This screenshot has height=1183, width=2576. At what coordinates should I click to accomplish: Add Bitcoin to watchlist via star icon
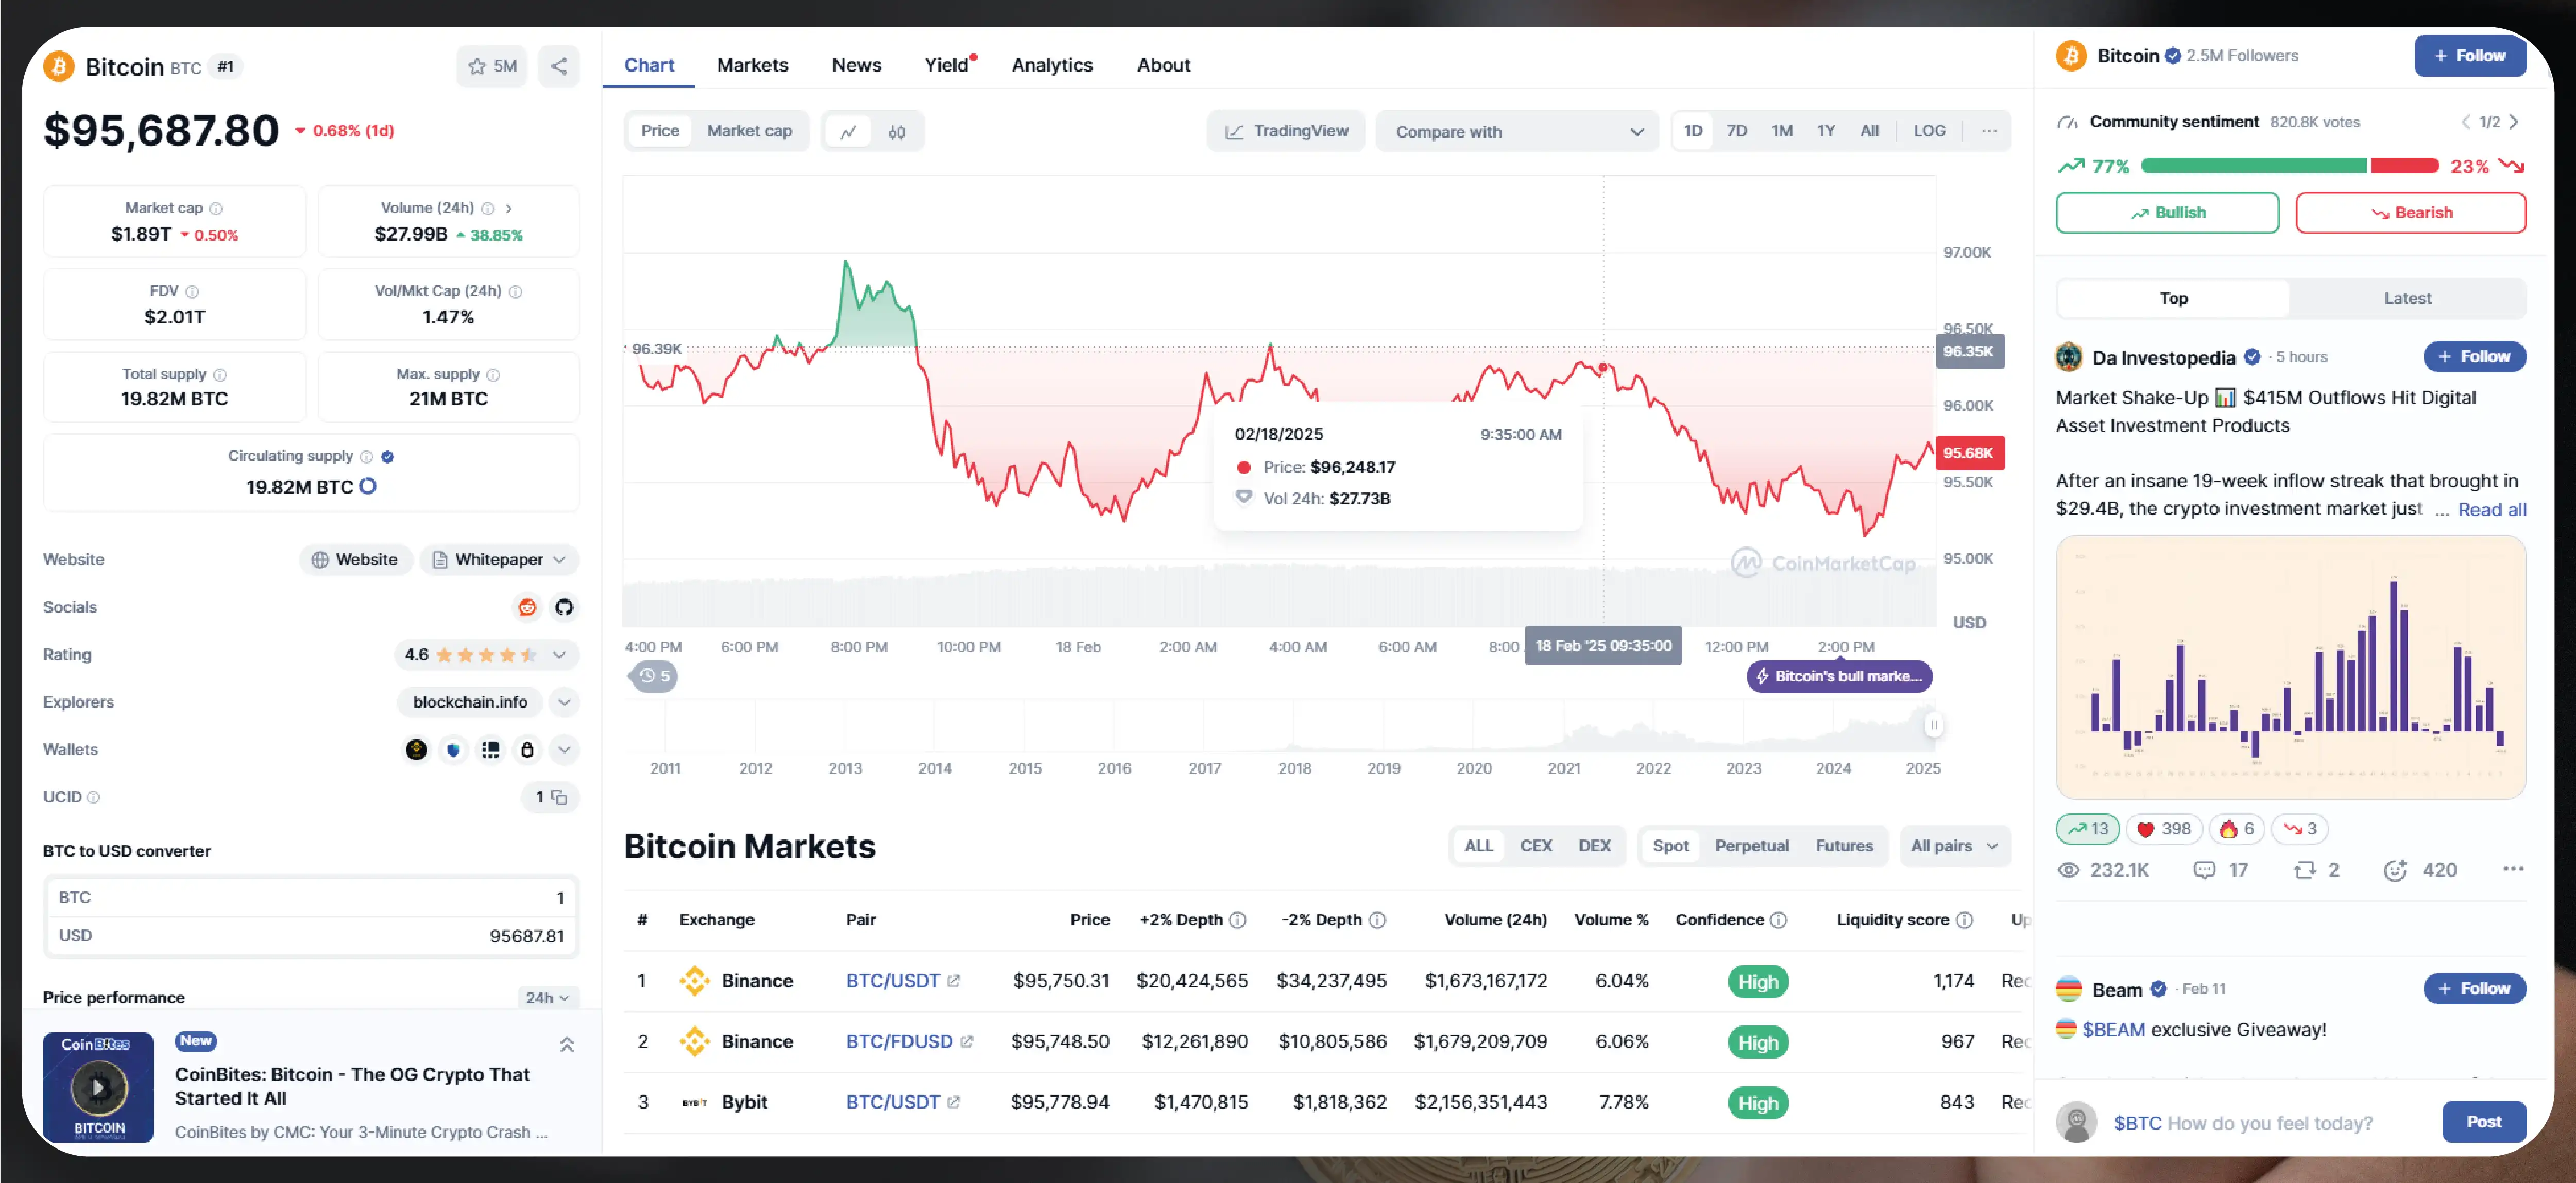491,66
